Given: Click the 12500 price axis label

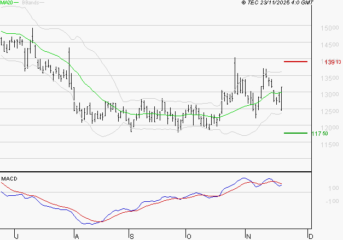Looking at the screenshot, I should (x=330, y=111).
